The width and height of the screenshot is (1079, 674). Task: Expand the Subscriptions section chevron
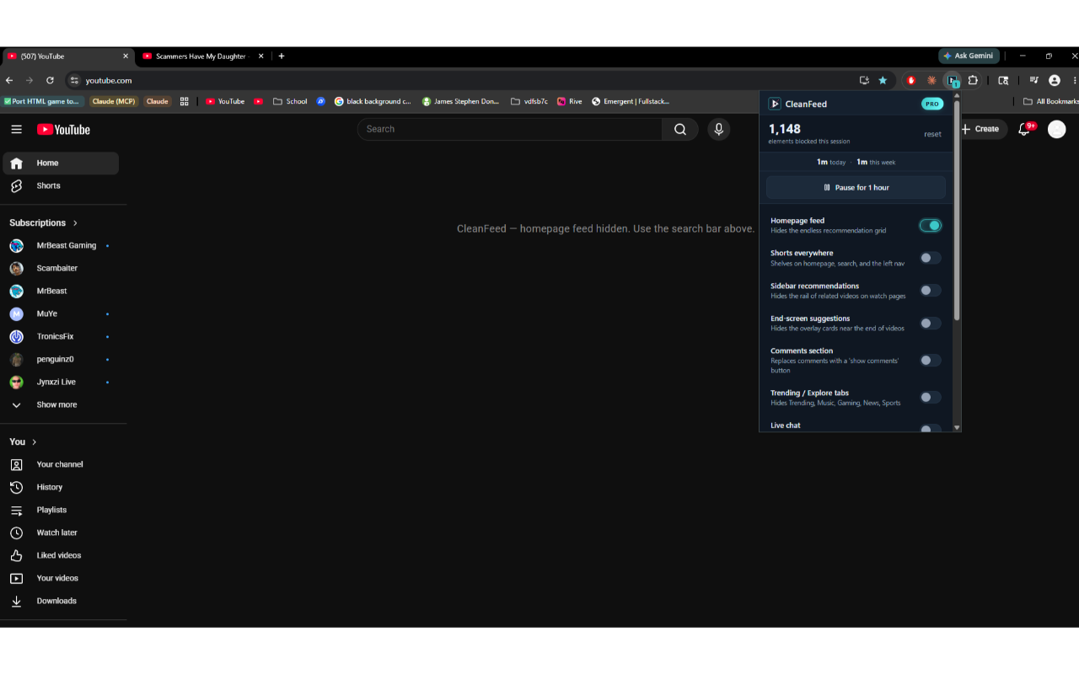(x=75, y=222)
